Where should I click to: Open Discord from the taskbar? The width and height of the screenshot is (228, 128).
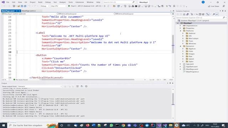[x=129, y=125]
